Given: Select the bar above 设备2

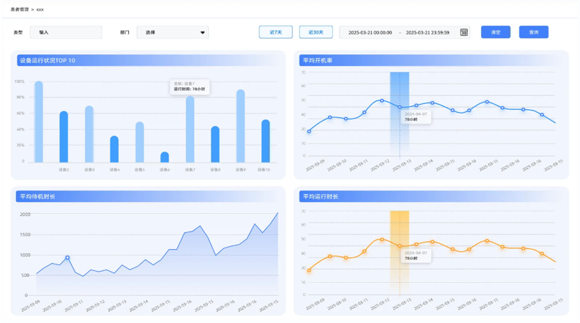Looking at the screenshot, I should click(64, 137).
